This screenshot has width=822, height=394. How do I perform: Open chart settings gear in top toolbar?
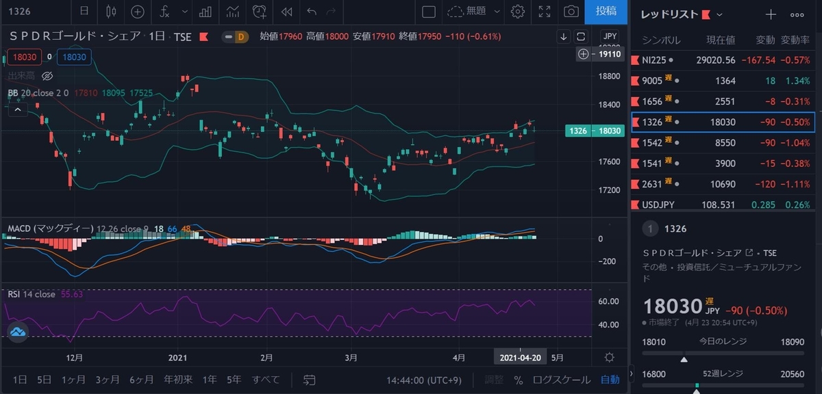point(518,11)
